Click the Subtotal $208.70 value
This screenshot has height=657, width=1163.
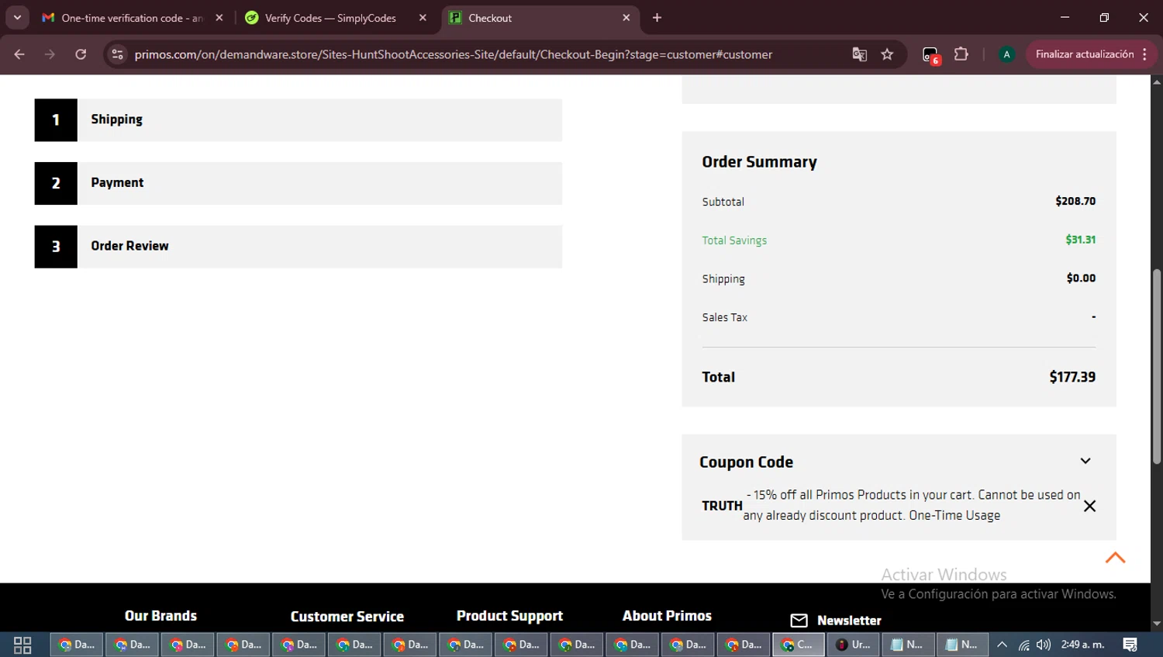(1075, 201)
